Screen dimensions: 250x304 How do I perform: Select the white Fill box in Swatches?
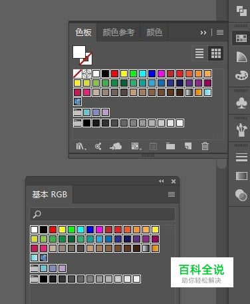click(x=79, y=52)
